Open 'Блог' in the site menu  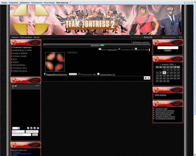15,59
